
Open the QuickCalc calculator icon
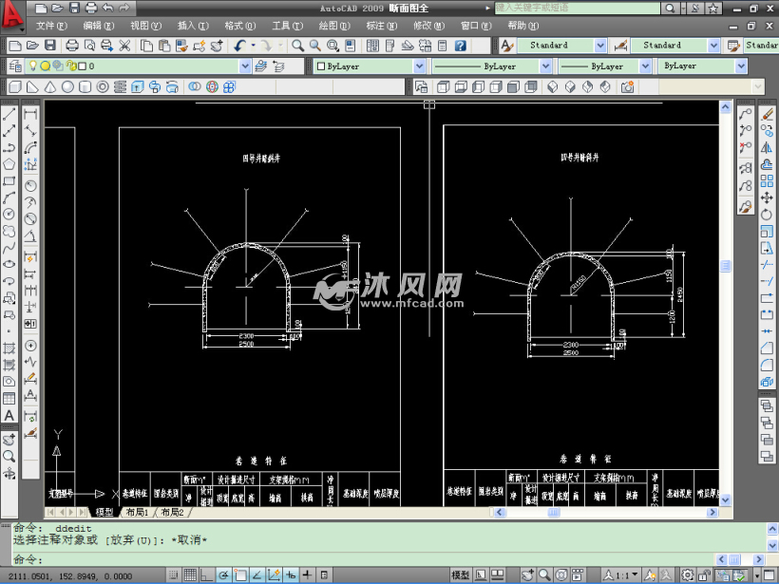tap(442, 46)
